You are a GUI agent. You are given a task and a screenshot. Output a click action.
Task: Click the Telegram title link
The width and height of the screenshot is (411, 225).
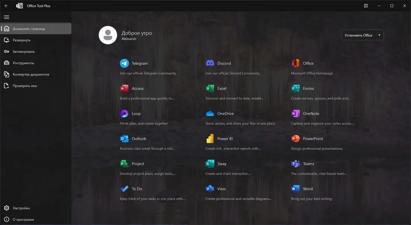pos(140,63)
